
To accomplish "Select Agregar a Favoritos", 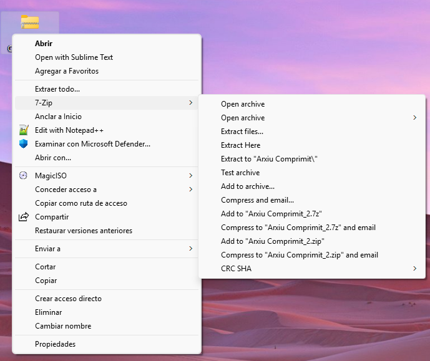I will [x=106, y=71].
